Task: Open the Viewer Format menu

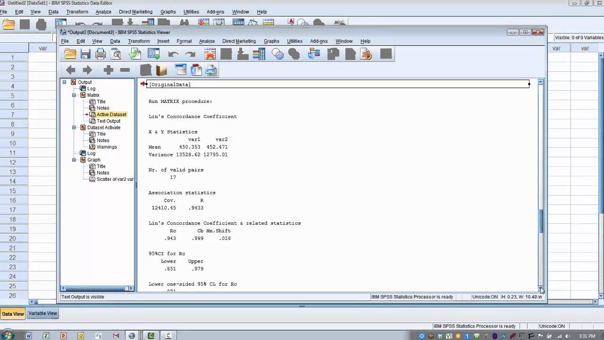Action: 184,41
